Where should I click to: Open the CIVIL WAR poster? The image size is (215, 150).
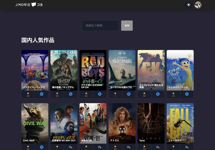click(x=35, y=123)
